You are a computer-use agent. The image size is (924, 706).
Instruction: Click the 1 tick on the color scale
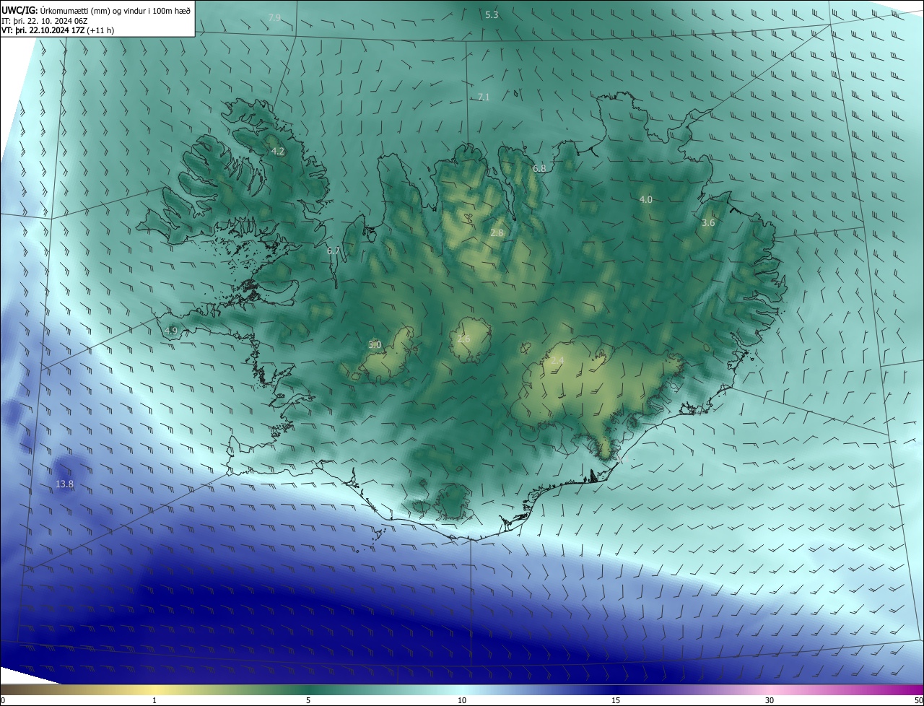coord(154,700)
